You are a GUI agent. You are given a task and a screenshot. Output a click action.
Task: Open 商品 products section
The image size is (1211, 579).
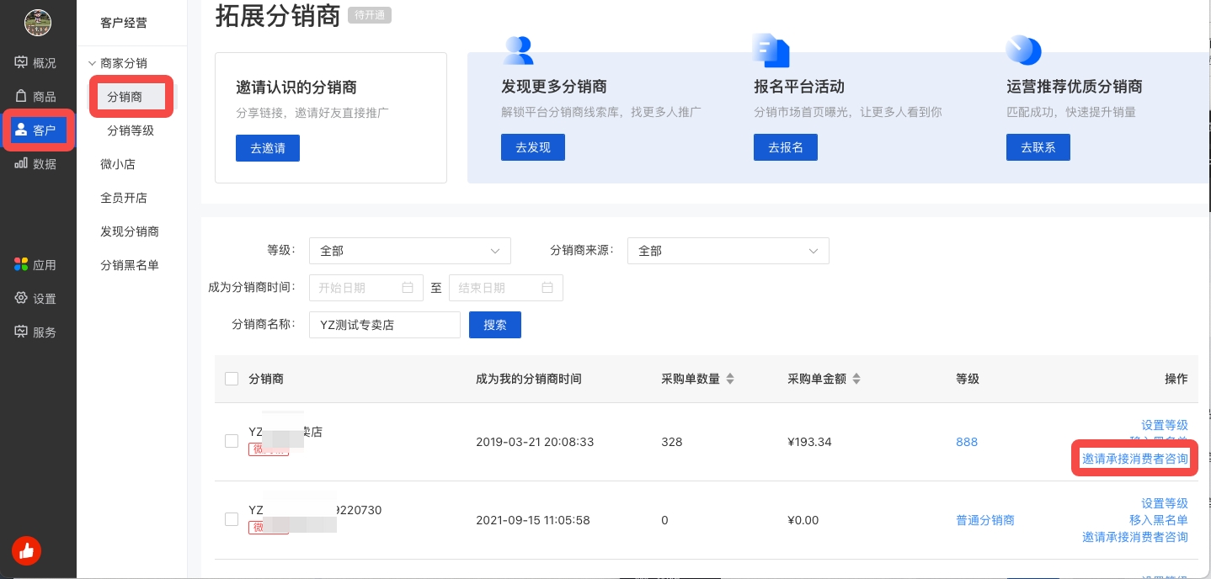(x=36, y=97)
